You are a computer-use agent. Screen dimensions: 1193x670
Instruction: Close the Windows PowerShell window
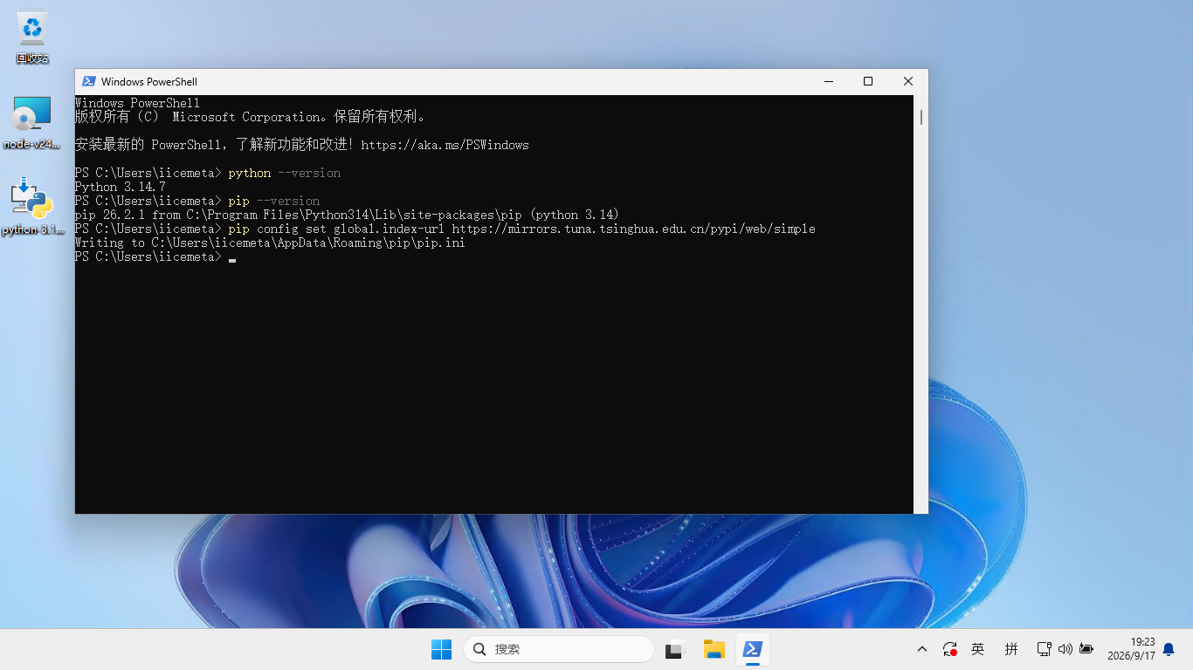click(x=908, y=81)
